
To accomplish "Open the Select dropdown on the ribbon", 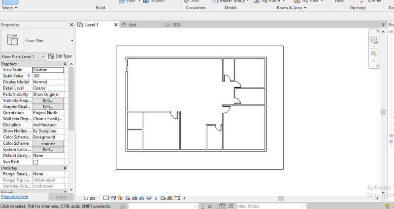I will [x=9, y=8].
